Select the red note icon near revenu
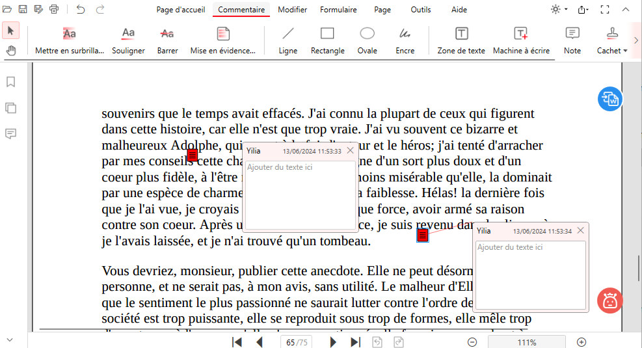The width and height of the screenshot is (642, 348). click(x=423, y=235)
